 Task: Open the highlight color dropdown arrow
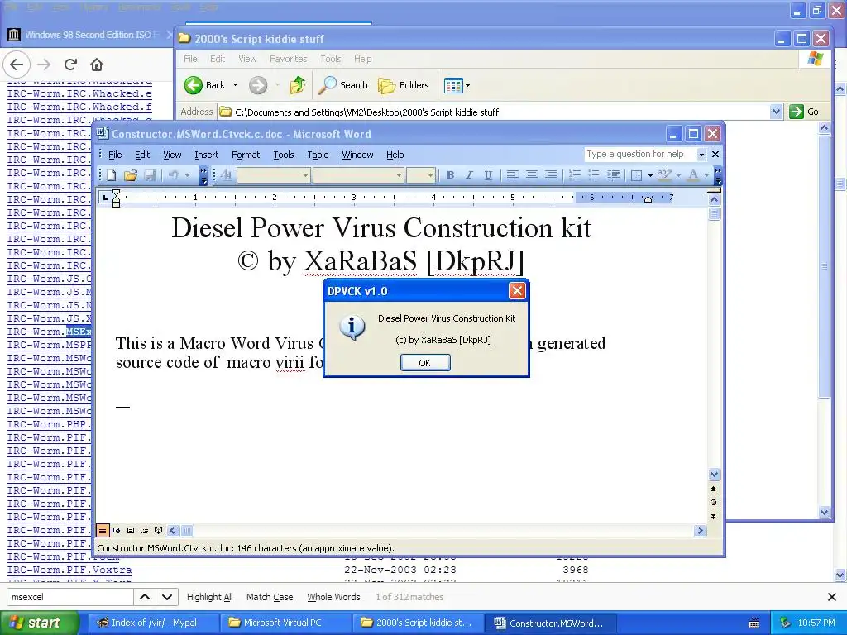678,175
